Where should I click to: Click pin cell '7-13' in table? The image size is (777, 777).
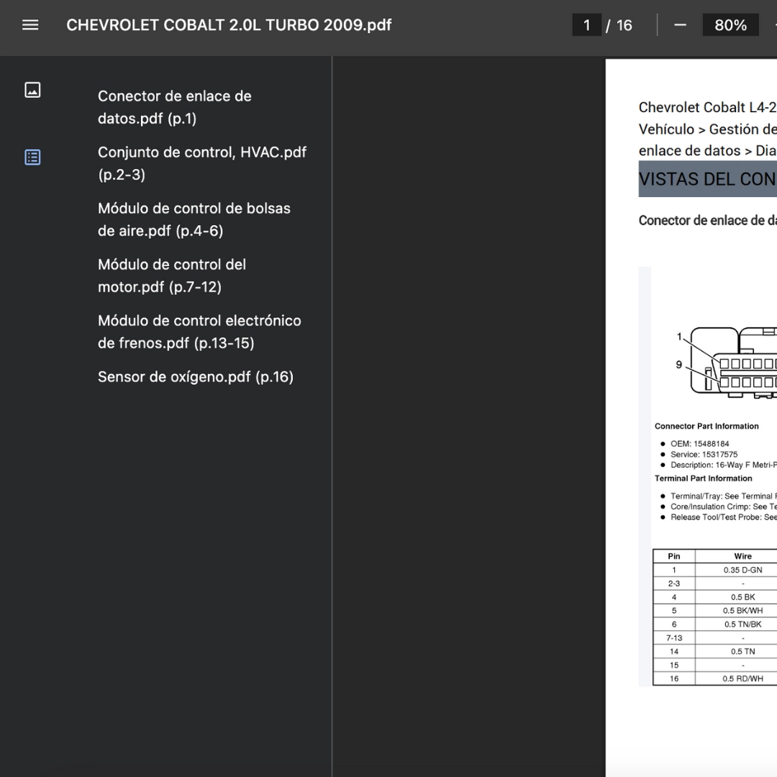pos(674,637)
